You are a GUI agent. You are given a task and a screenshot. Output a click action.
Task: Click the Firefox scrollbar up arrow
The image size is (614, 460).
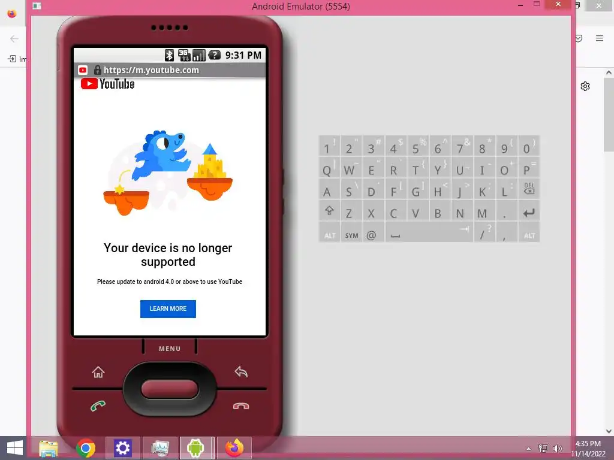click(x=609, y=72)
